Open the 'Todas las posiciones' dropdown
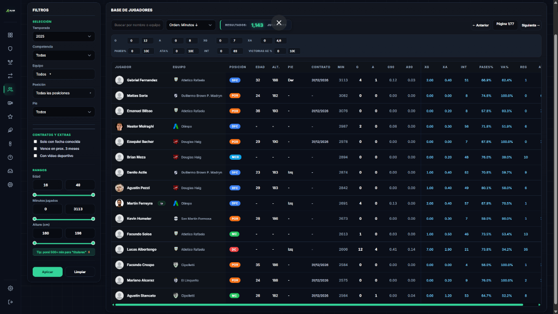The height and width of the screenshot is (314, 558). click(x=63, y=93)
